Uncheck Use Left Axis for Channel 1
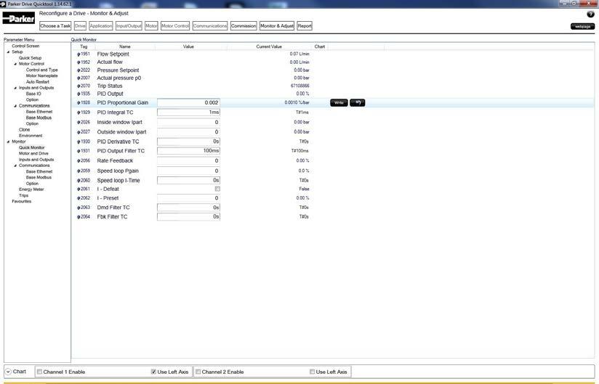The width and height of the screenshot is (599, 384). (x=153, y=372)
